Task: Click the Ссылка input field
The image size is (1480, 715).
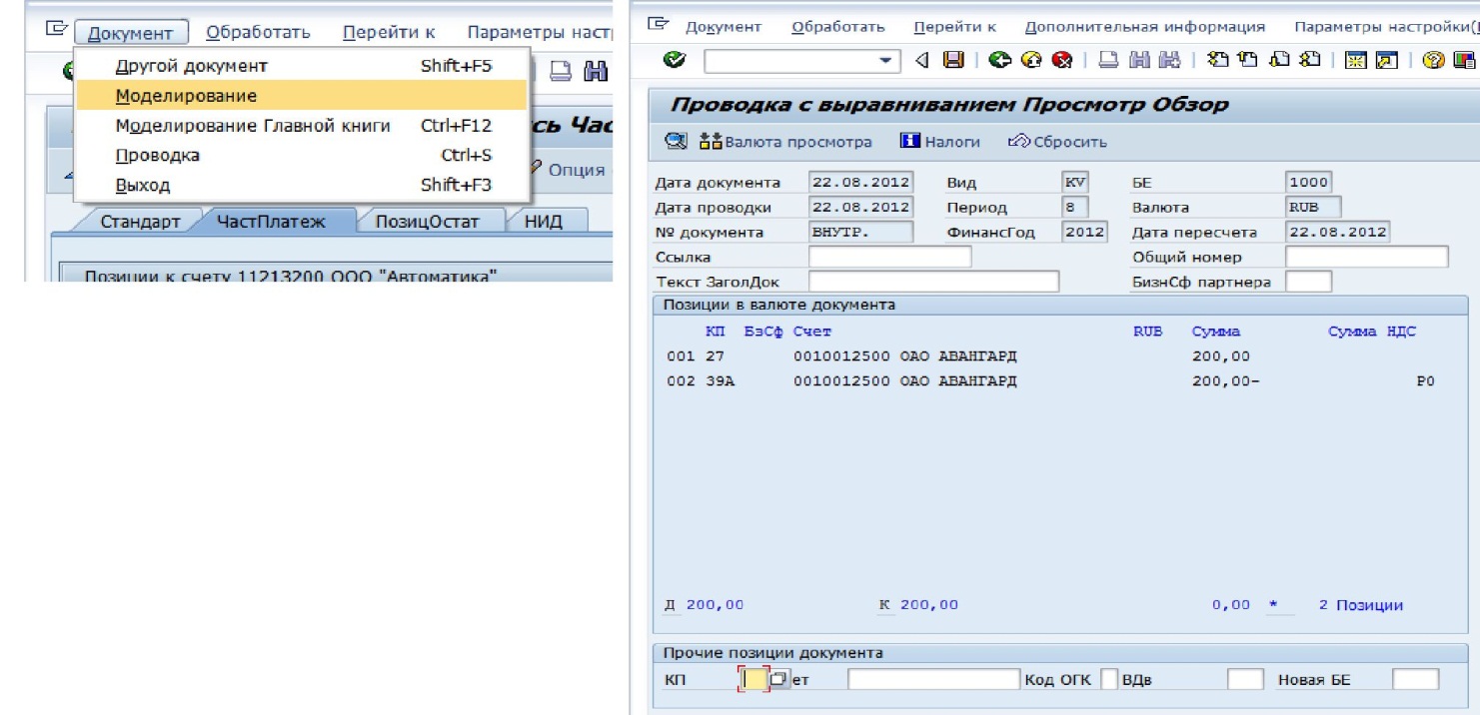Action: click(889, 258)
